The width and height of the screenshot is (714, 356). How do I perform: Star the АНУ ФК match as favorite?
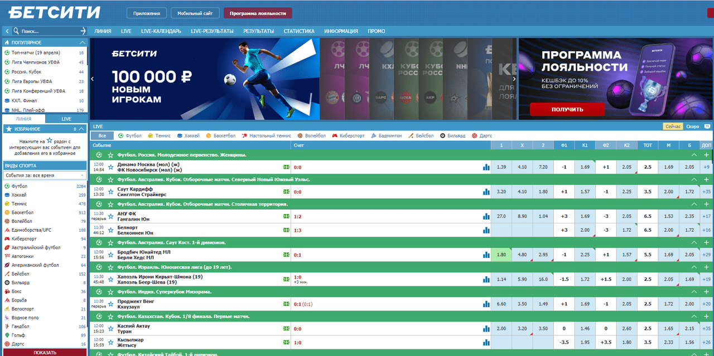(x=110, y=216)
